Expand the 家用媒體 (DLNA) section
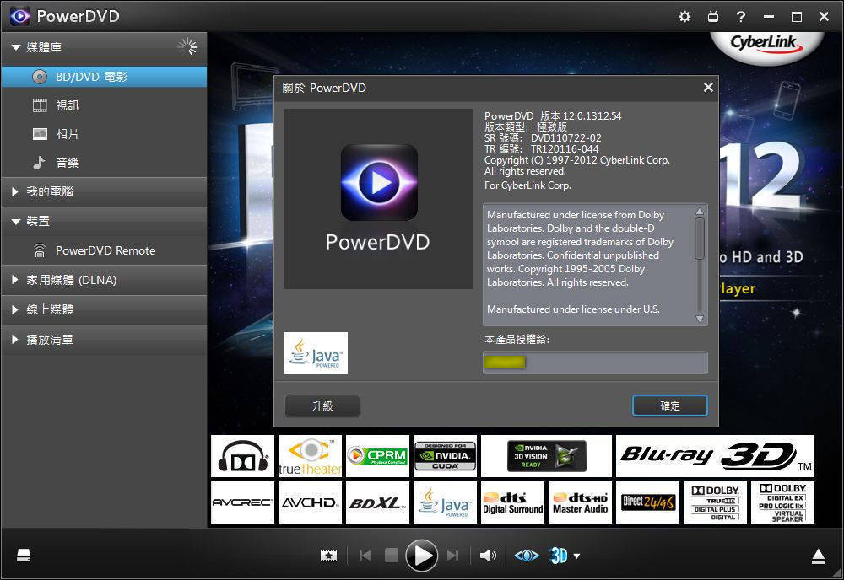This screenshot has width=844, height=580. click(15, 280)
